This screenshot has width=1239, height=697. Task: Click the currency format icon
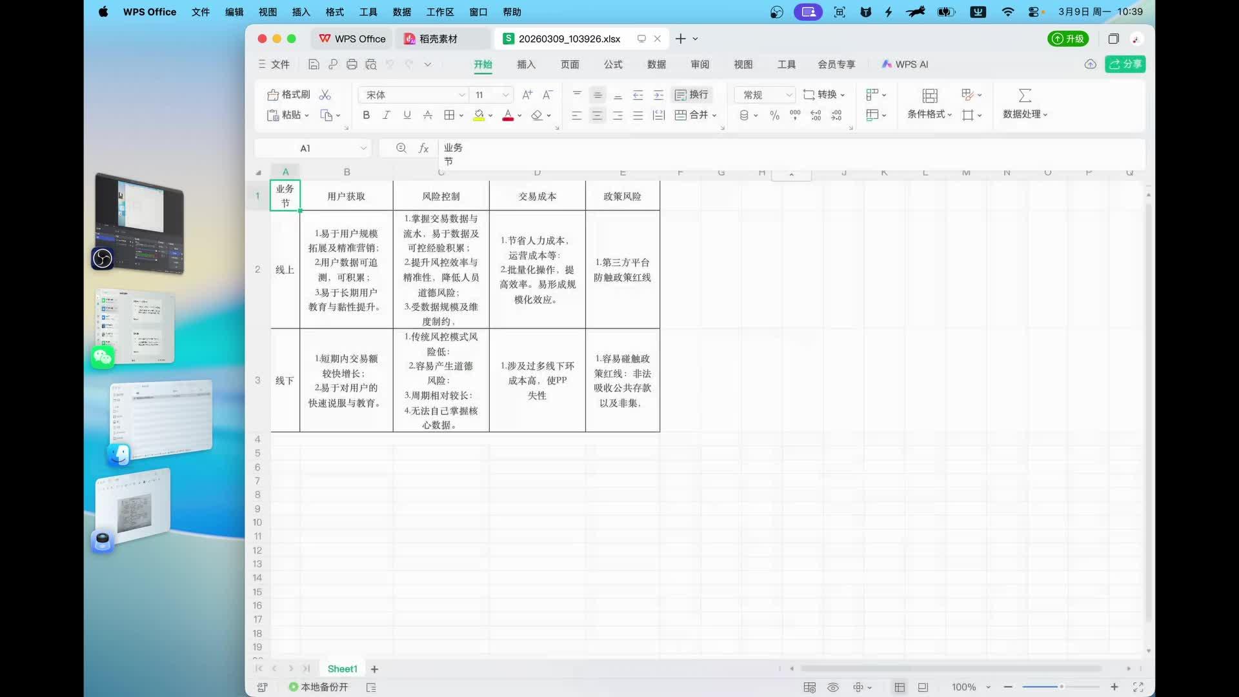tap(745, 115)
